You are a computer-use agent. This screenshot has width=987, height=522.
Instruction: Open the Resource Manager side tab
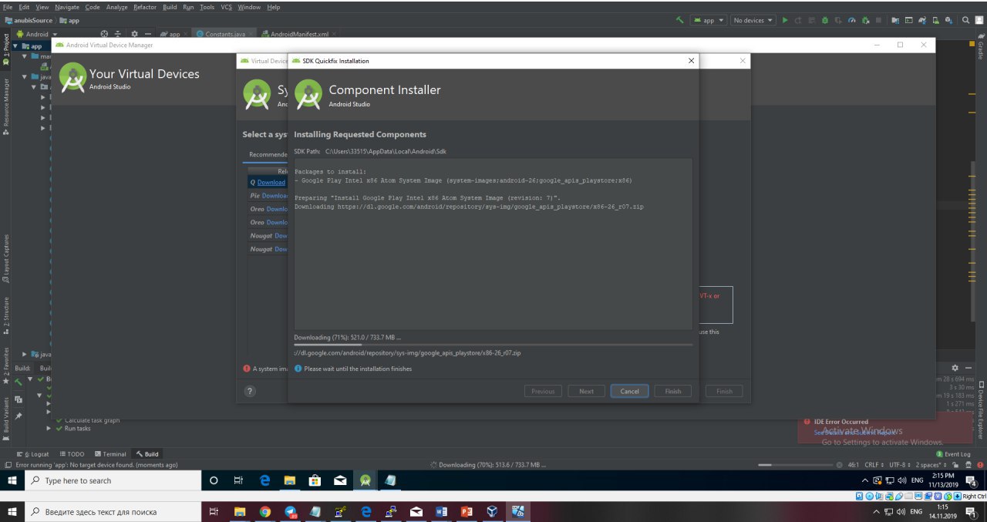coord(6,106)
